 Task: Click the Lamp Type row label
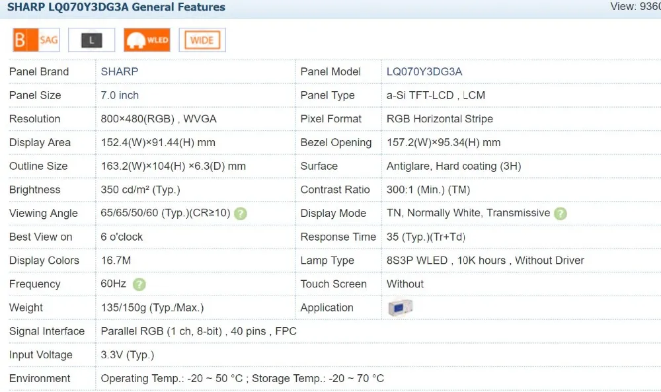click(327, 260)
